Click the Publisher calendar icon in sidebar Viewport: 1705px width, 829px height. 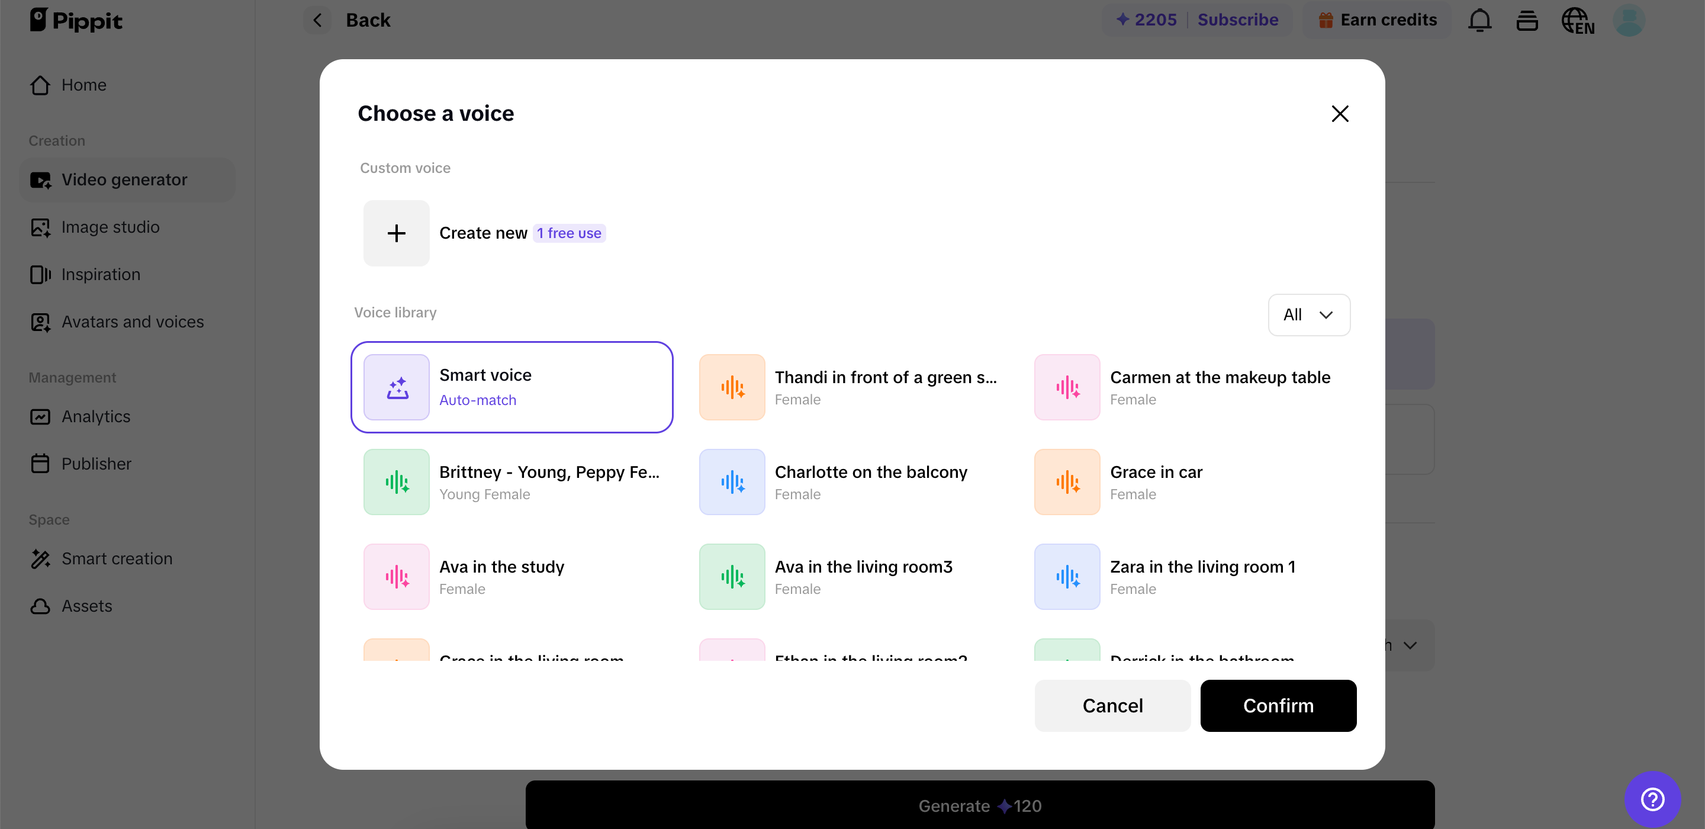40,464
